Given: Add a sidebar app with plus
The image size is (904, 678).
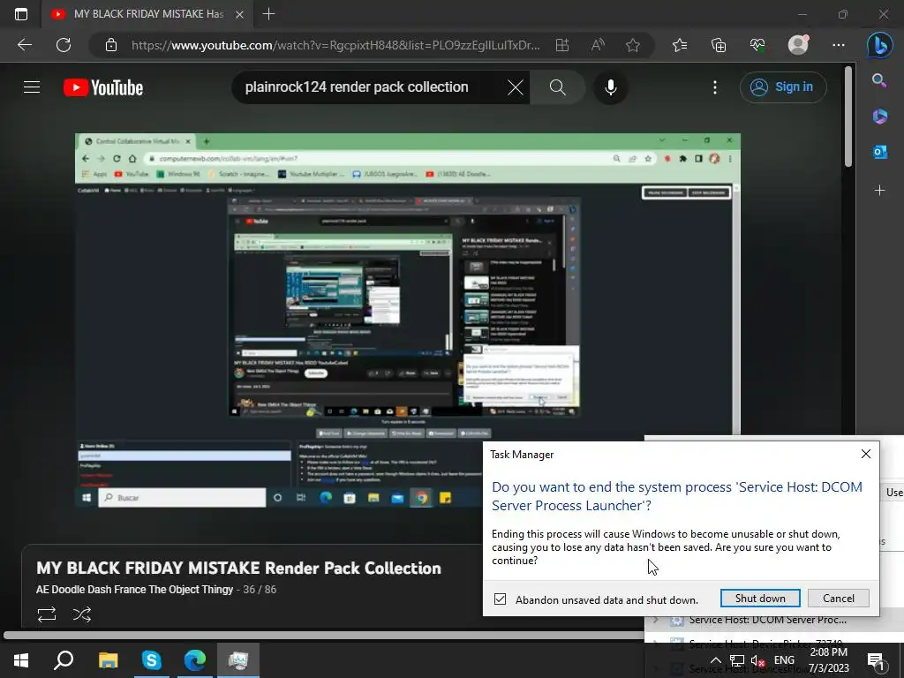Looking at the screenshot, I should (879, 190).
